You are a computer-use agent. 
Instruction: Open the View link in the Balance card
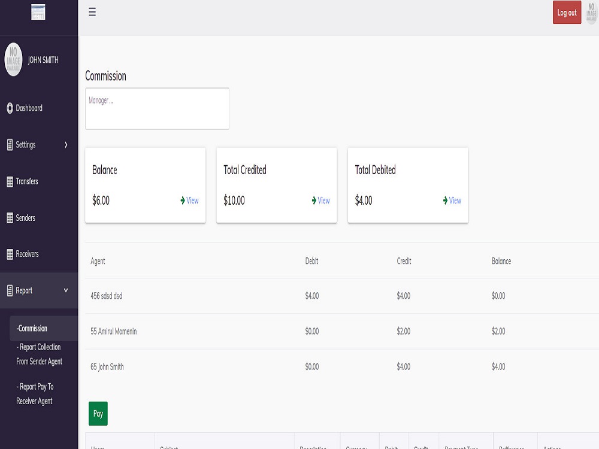tap(192, 201)
